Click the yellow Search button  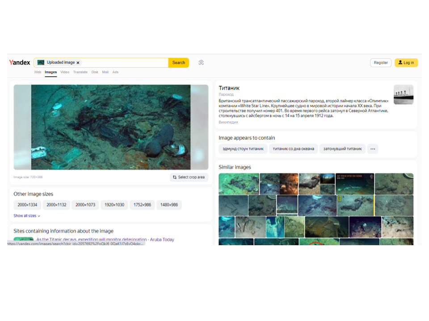178,63
